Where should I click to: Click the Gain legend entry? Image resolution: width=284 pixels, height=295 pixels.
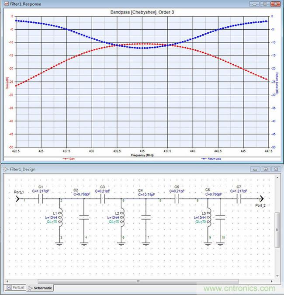tap(68, 159)
